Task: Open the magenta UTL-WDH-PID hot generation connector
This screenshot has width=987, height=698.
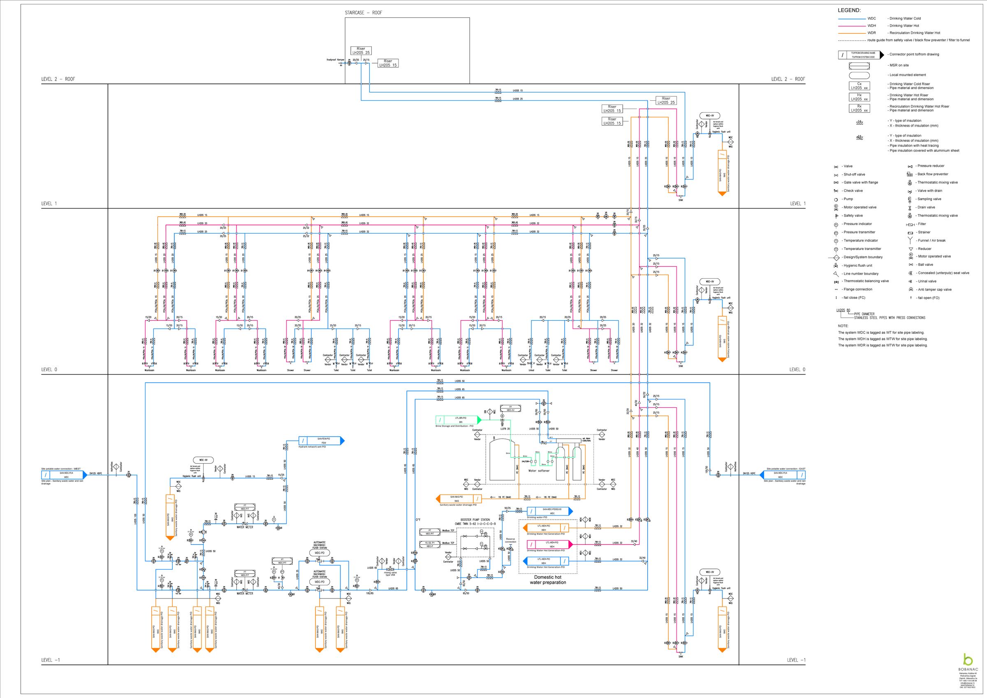Action: point(549,545)
